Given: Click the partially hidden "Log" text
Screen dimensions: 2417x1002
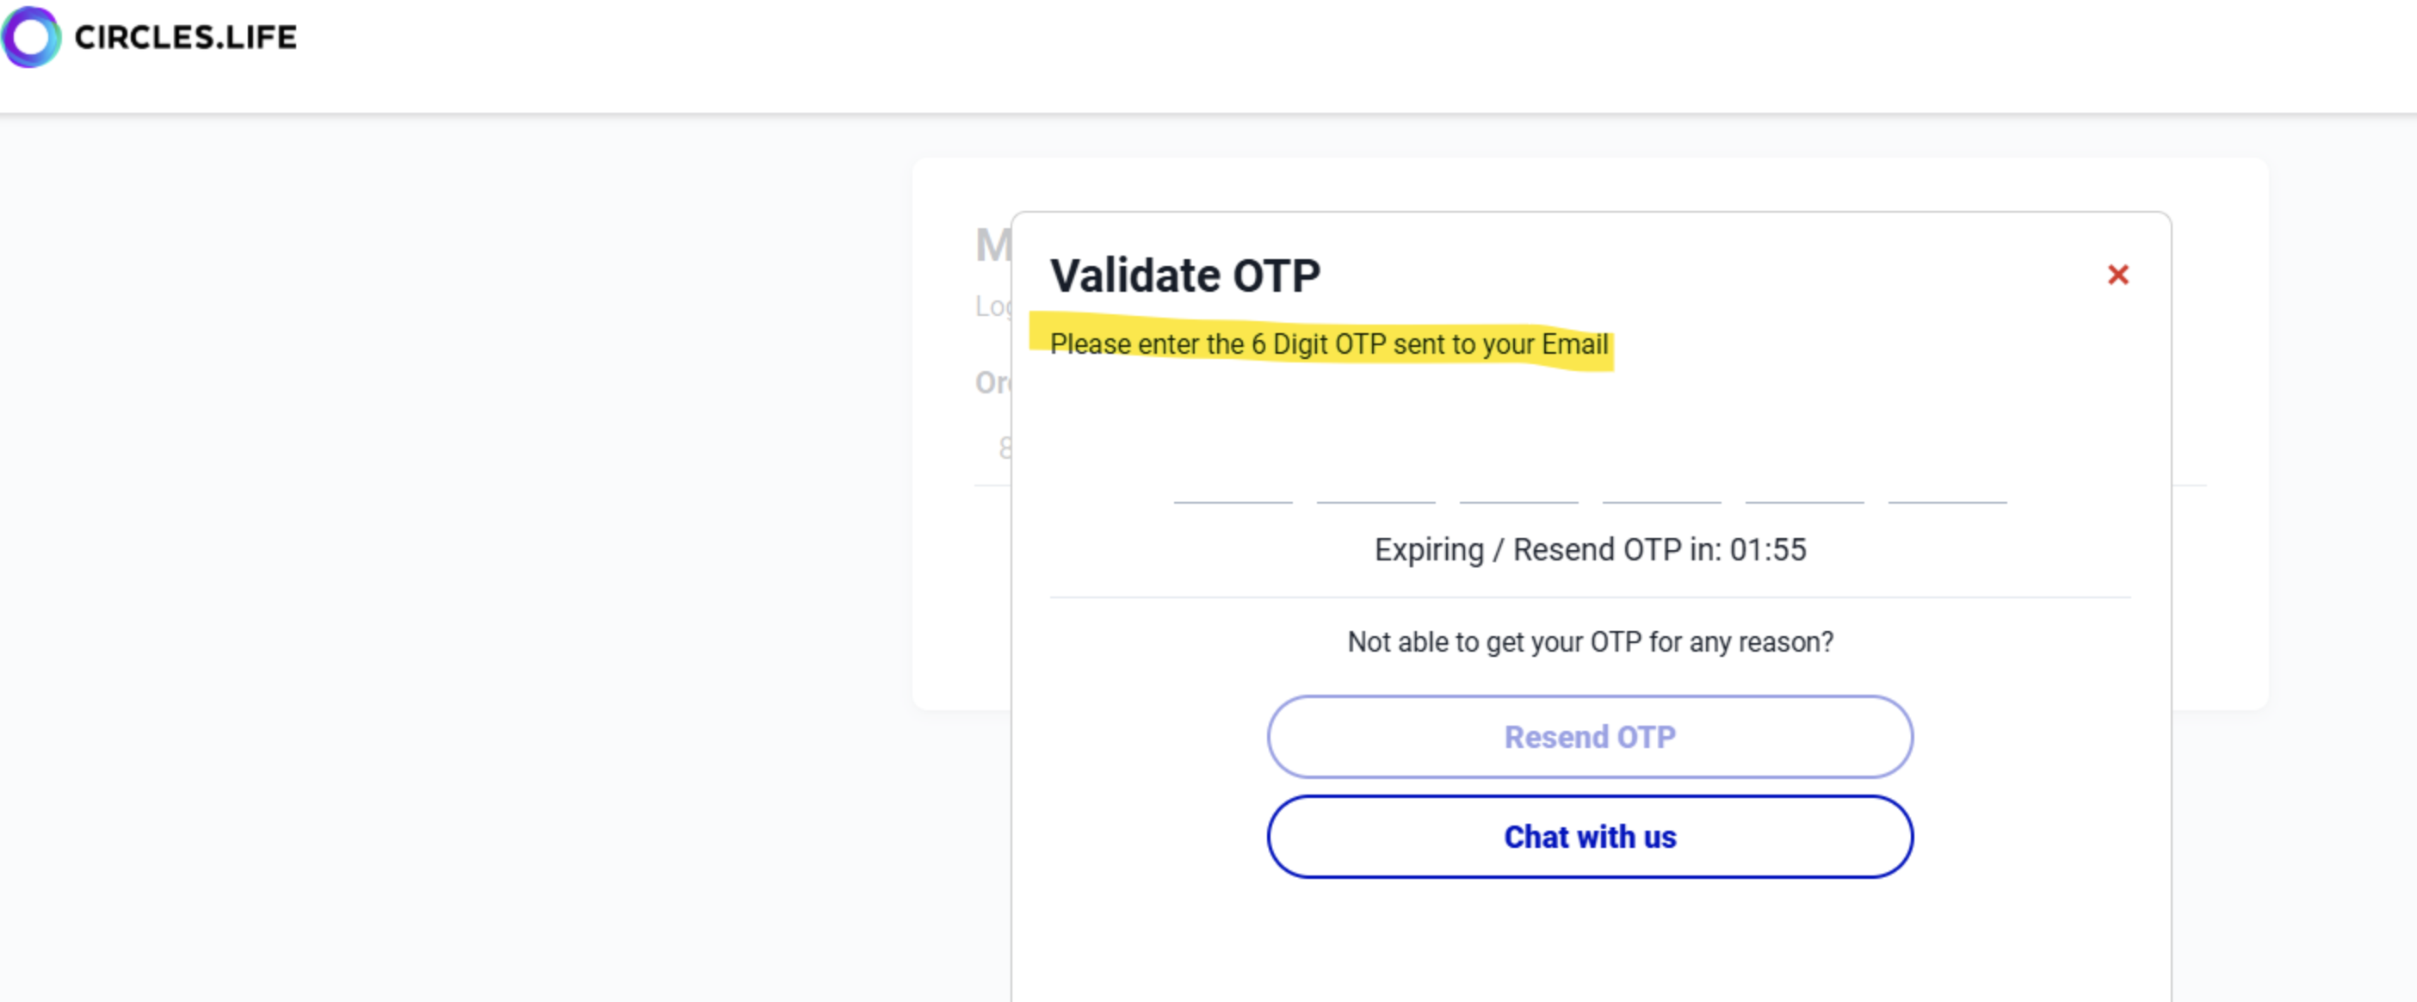Looking at the screenshot, I should pyautogui.click(x=992, y=306).
